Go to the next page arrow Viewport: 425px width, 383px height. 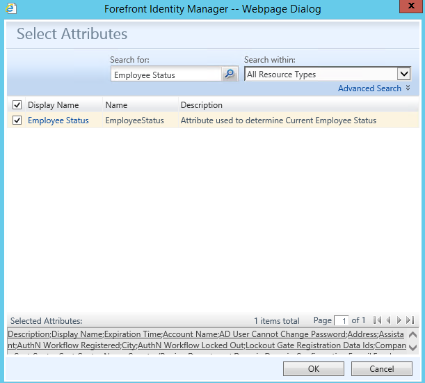tap(399, 320)
